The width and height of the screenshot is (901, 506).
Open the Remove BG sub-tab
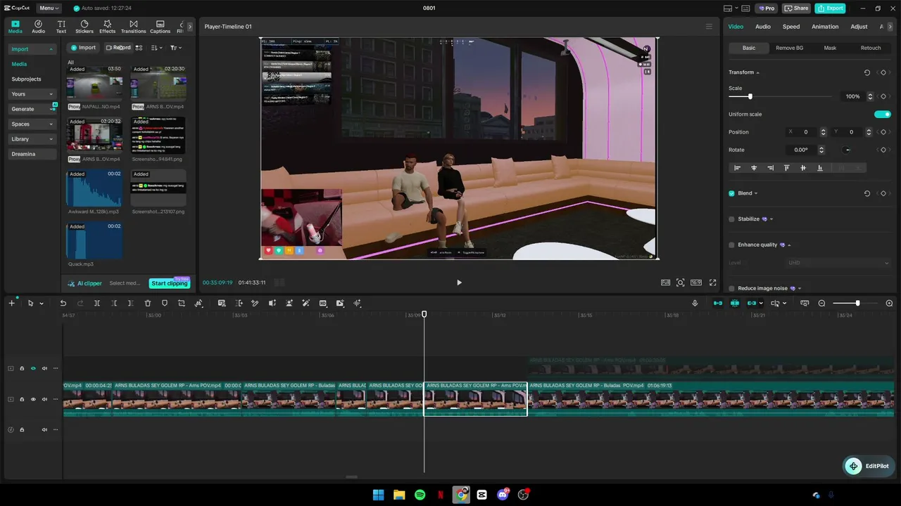point(790,48)
